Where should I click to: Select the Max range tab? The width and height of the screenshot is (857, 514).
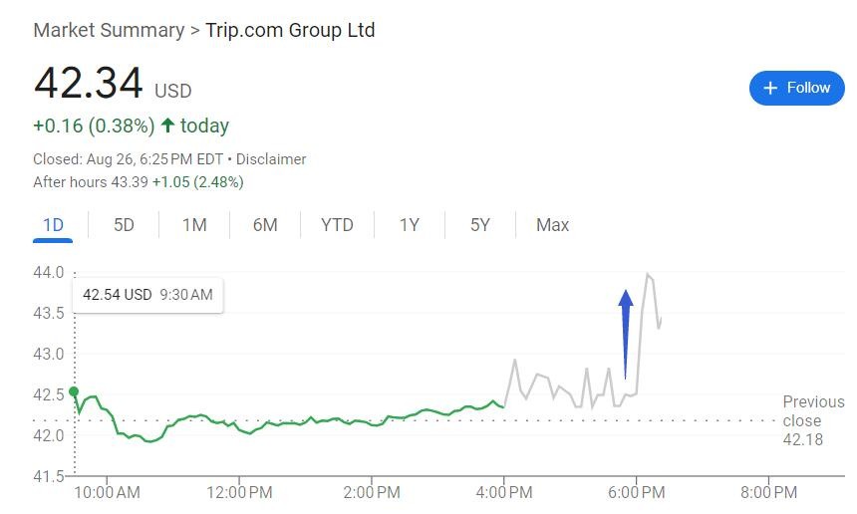click(552, 225)
